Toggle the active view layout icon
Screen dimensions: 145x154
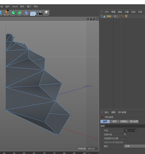tap(97, 19)
